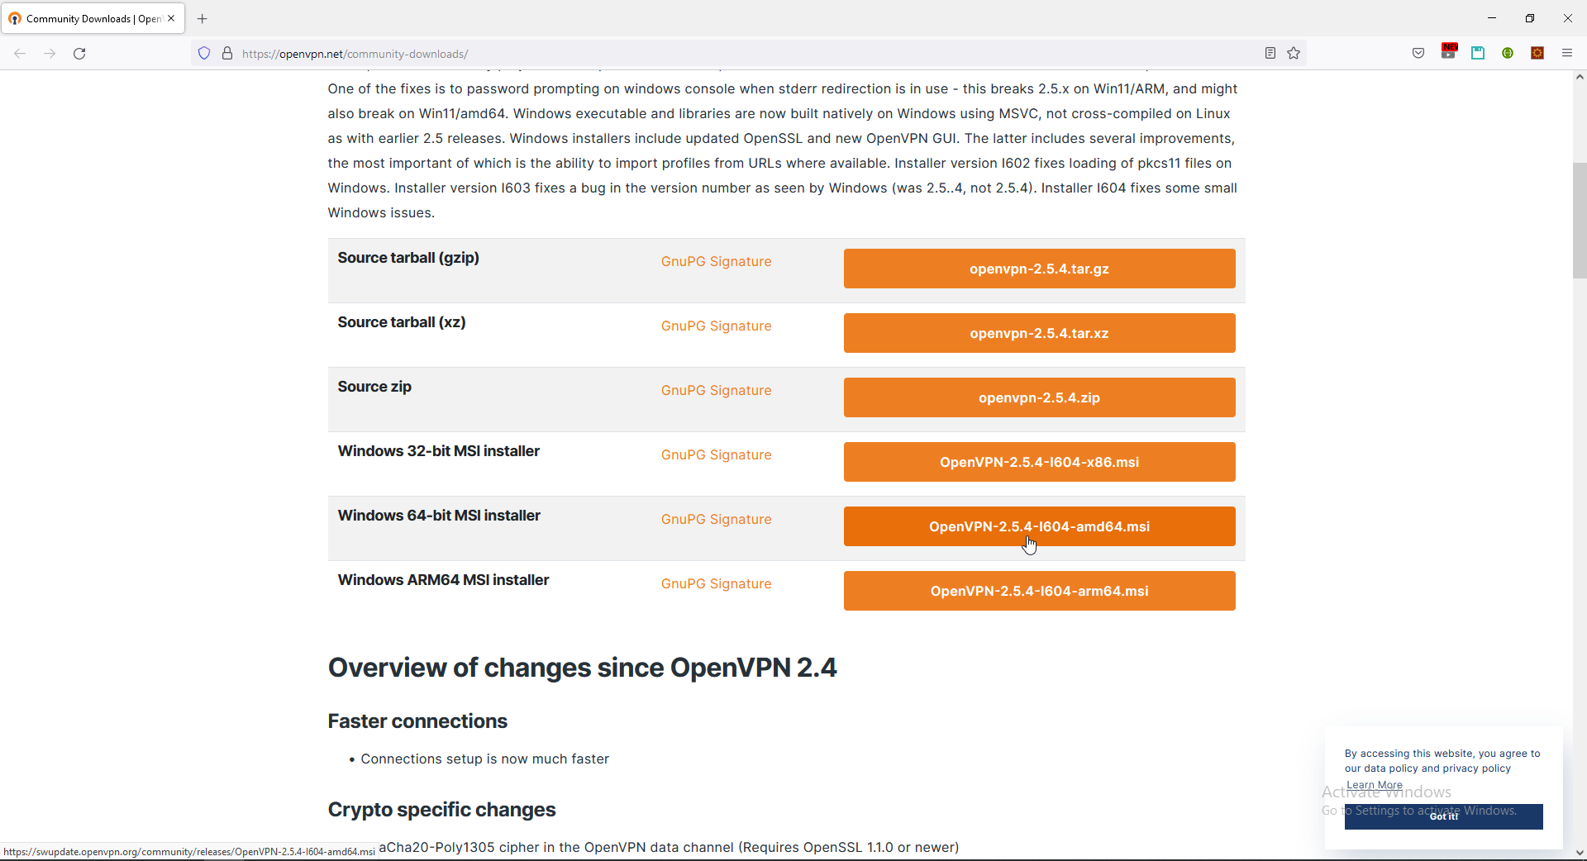Image resolution: width=1587 pixels, height=861 pixels.
Task: Click the 'Overview of changes since OpenVPN 2.4' heading
Action: click(582, 668)
